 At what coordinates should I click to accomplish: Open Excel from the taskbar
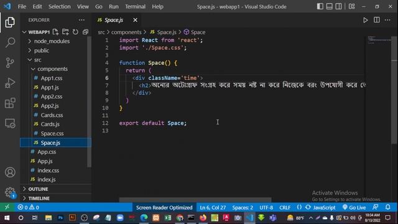click(168, 218)
